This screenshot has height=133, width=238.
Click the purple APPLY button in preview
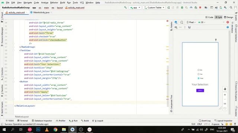tap(200, 91)
